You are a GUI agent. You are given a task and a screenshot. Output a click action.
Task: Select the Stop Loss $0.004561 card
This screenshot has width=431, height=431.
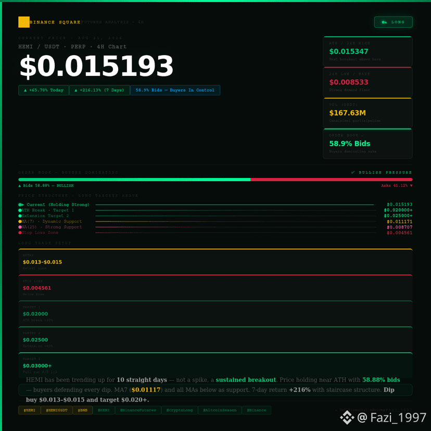pyautogui.click(x=215, y=287)
